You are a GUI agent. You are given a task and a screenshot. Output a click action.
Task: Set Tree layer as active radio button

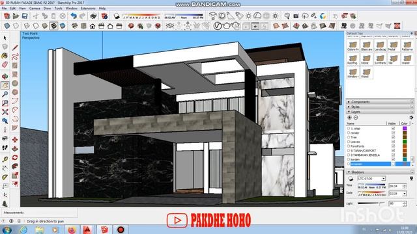pos(349,137)
